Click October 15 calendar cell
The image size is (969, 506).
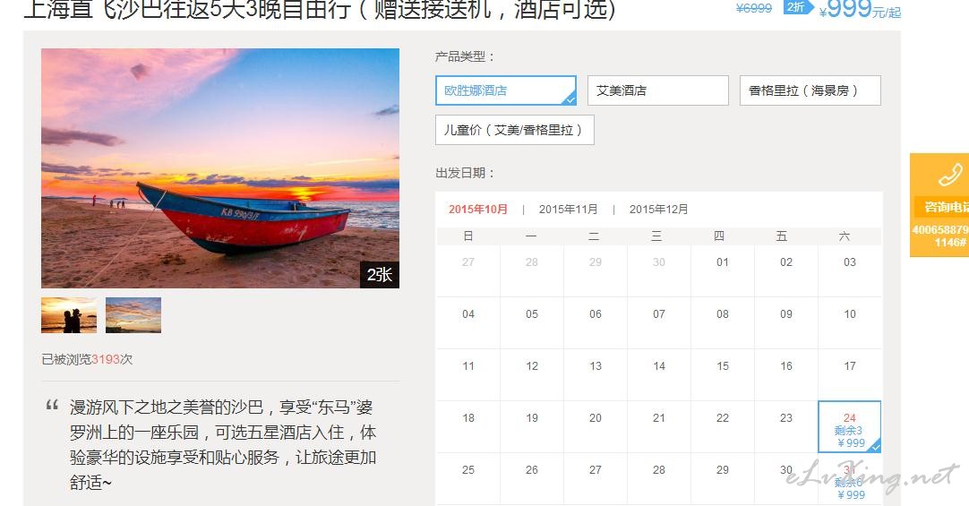[x=723, y=374]
